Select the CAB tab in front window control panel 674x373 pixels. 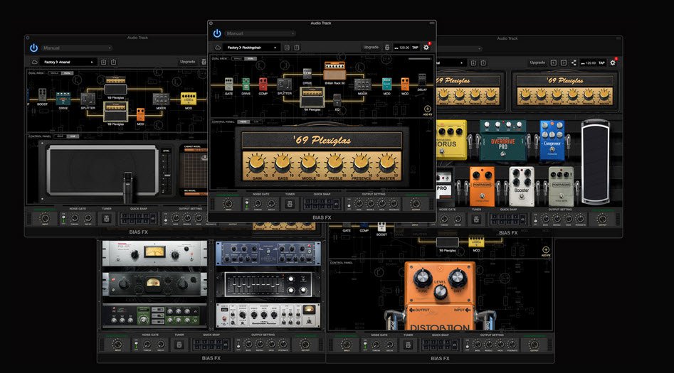256,121
